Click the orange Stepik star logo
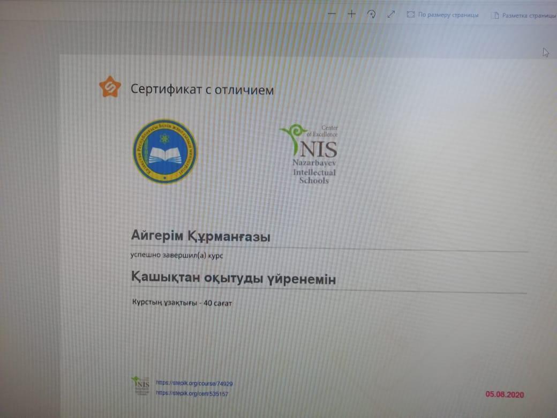Screen dimensions: 557x418 (110, 87)
